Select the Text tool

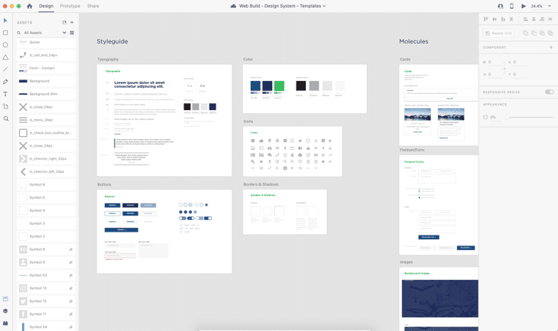5,94
